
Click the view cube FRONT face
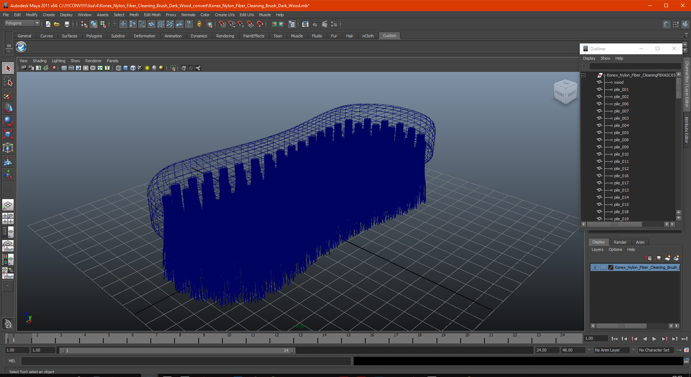point(560,94)
